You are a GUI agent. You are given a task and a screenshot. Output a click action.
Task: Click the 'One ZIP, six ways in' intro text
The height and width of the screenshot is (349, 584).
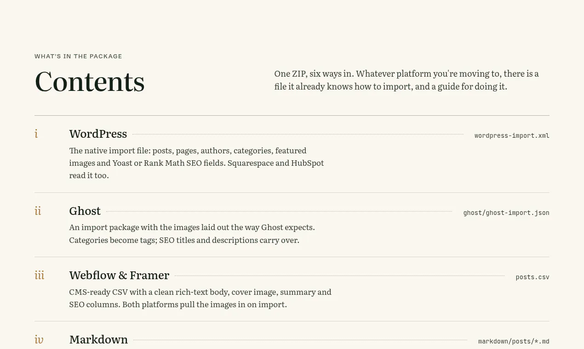point(407,80)
